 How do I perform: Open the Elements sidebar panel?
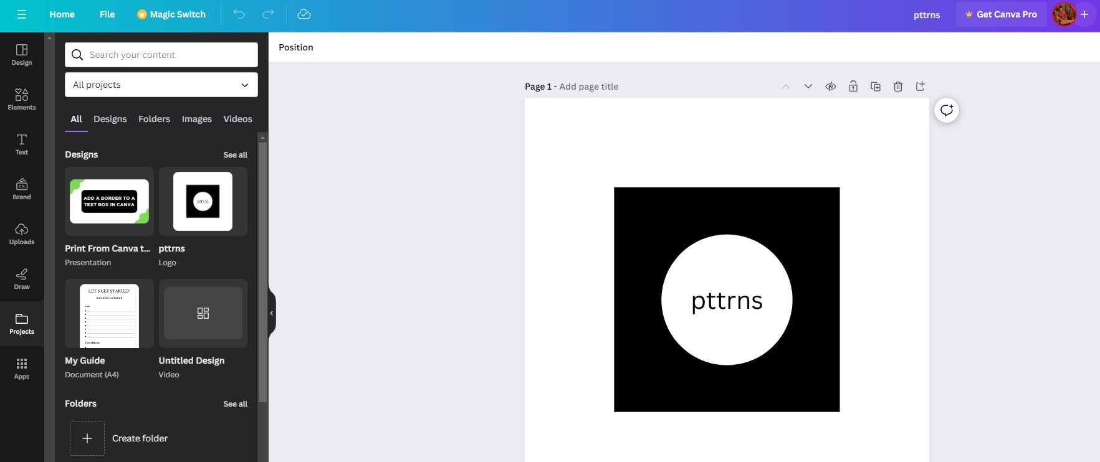pyautogui.click(x=22, y=100)
